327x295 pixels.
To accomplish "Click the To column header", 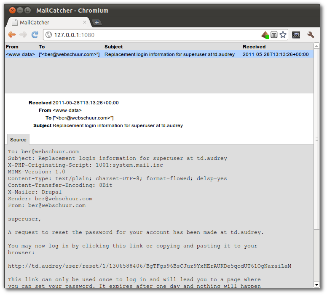I will (42, 47).
